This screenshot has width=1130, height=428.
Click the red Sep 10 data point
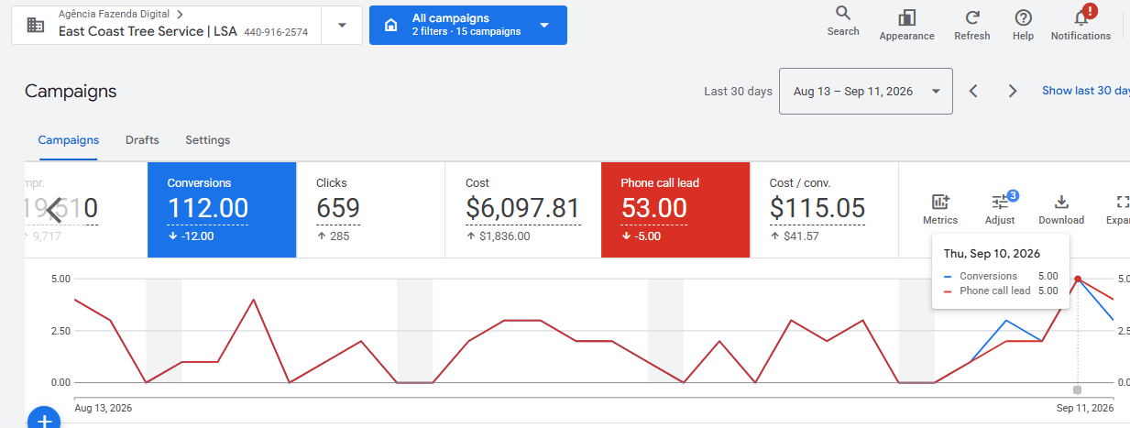pos(1078,279)
